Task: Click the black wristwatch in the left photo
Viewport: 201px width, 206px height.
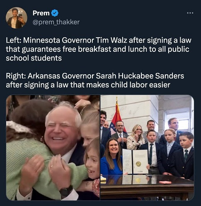Action: (x=66, y=191)
